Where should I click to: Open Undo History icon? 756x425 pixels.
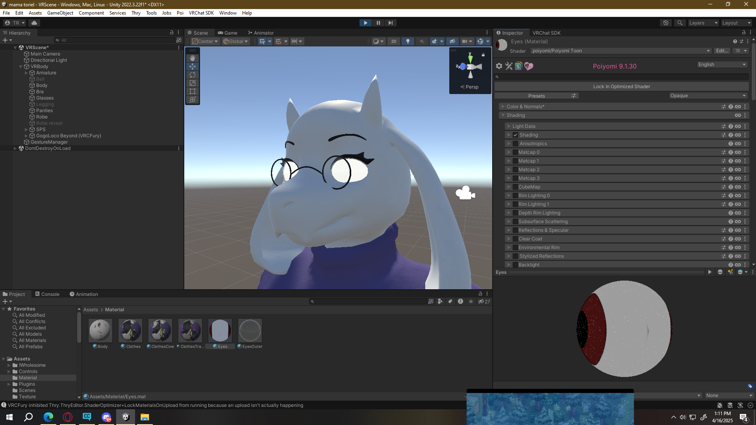(666, 23)
